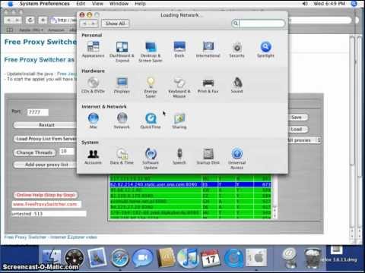Image resolution: width=365 pixels, height=273 pixels.
Task: Open the Displays preference pane
Action: click(x=122, y=86)
